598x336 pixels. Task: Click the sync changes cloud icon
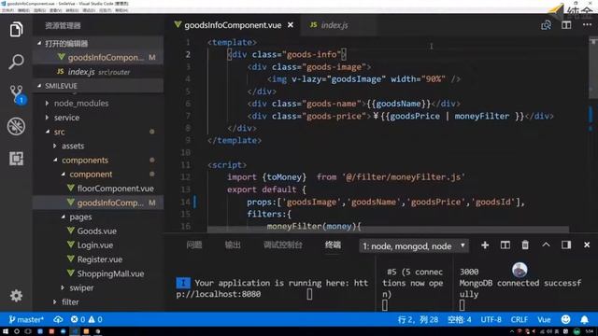pos(58,319)
